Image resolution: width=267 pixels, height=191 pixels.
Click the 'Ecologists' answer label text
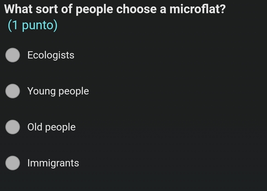coord(51,55)
